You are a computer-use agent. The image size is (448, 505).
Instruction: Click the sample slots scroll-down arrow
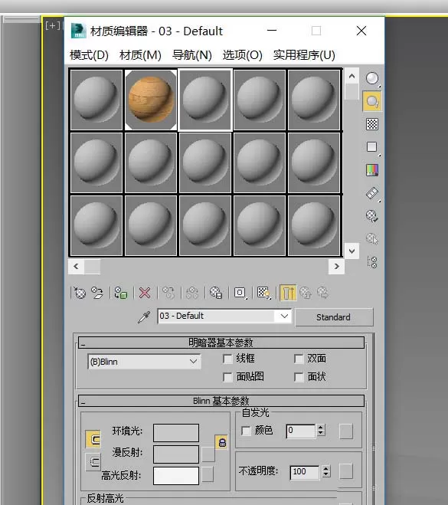[x=352, y=251]
